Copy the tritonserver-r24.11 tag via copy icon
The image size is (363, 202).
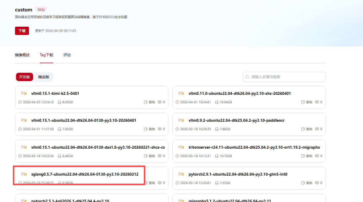[303, 156]
